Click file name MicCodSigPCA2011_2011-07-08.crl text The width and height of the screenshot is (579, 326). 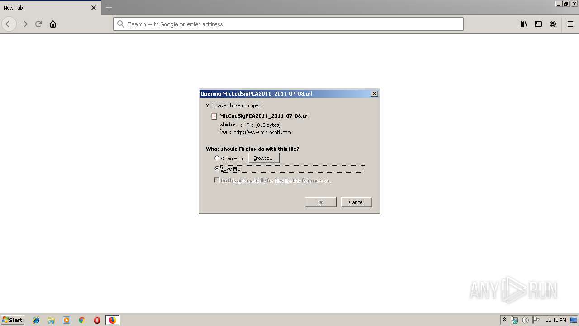(x=264, y=116)
